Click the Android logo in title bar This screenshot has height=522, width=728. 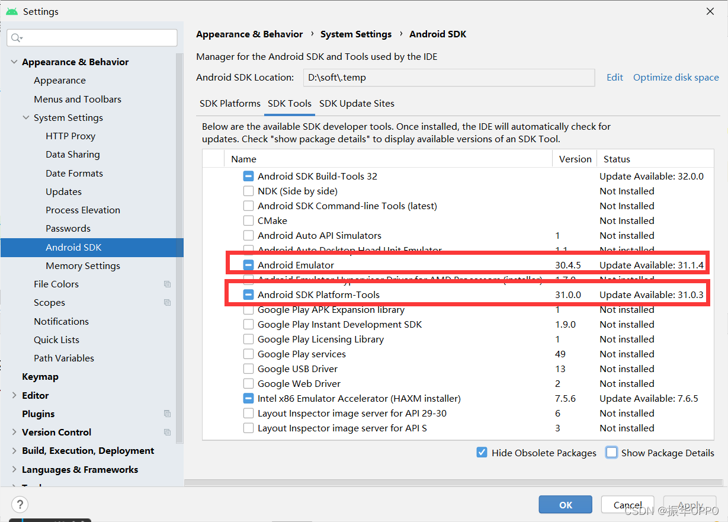point(12,11)
